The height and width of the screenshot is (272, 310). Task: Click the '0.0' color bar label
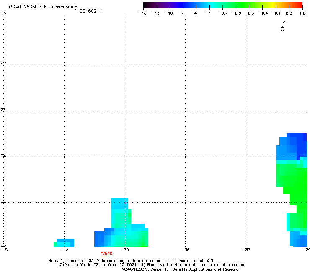(289, 13)
